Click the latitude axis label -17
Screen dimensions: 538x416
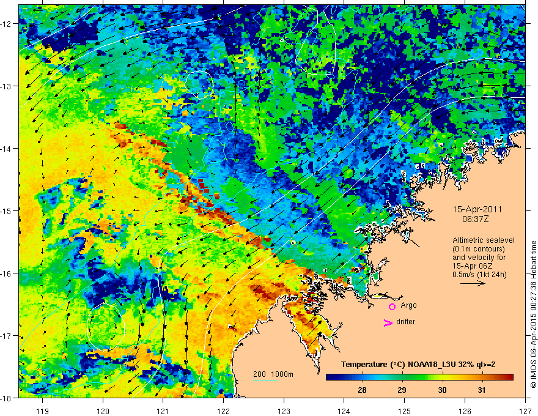[7, 336]
